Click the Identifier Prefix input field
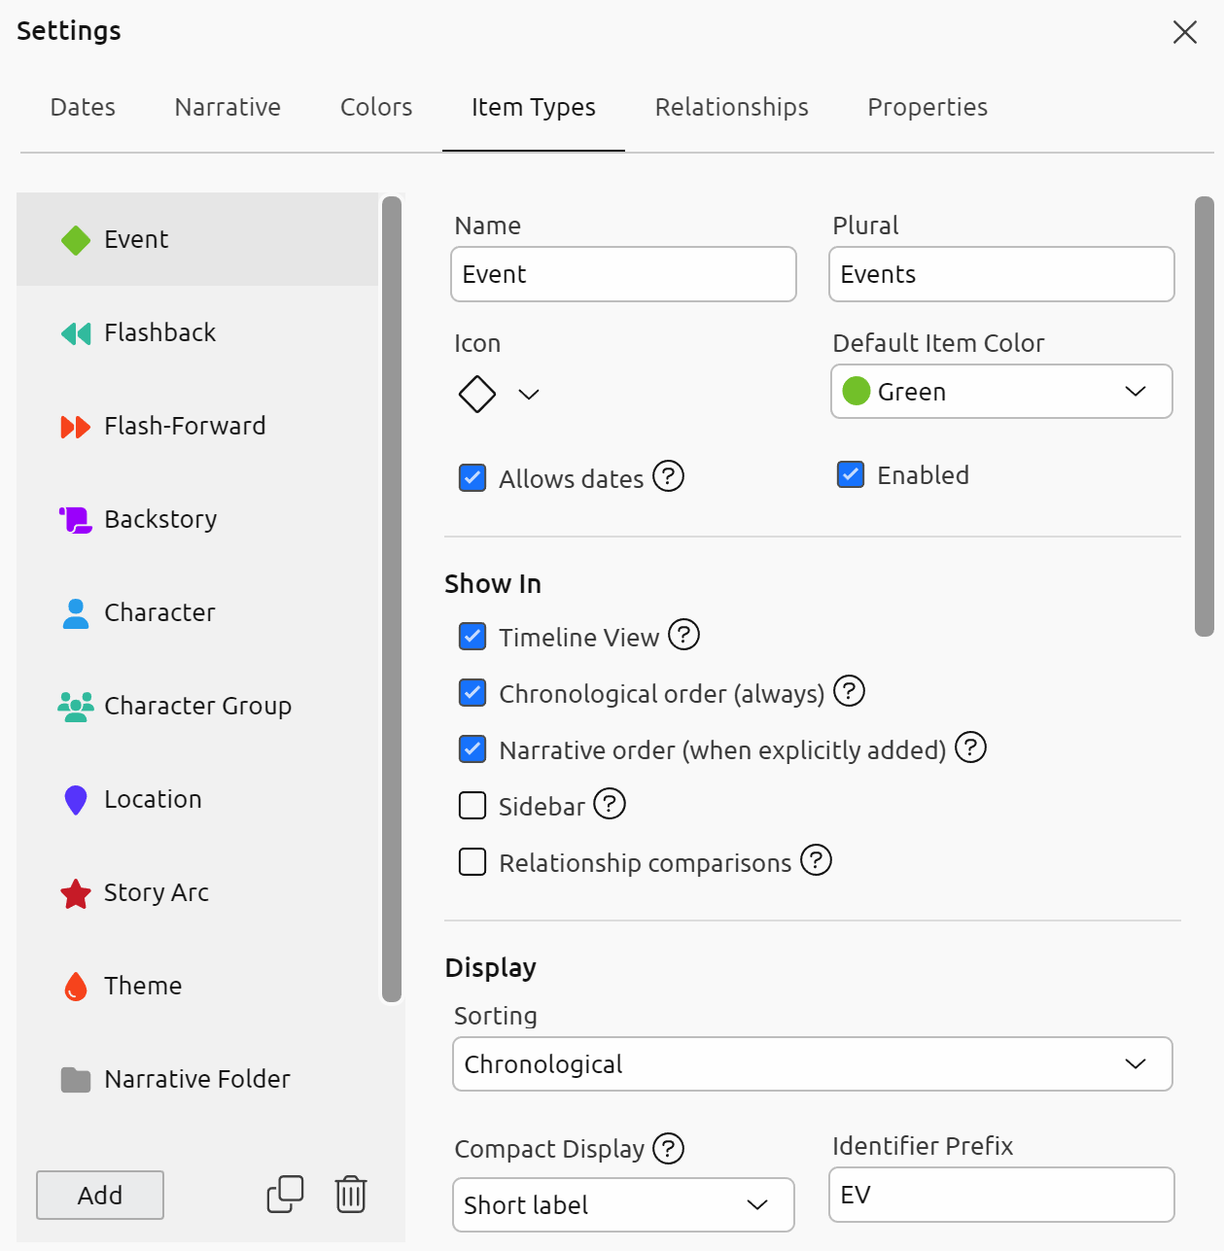Viewport: 1224px width, 1251px height. [x=1001, y=1195]
